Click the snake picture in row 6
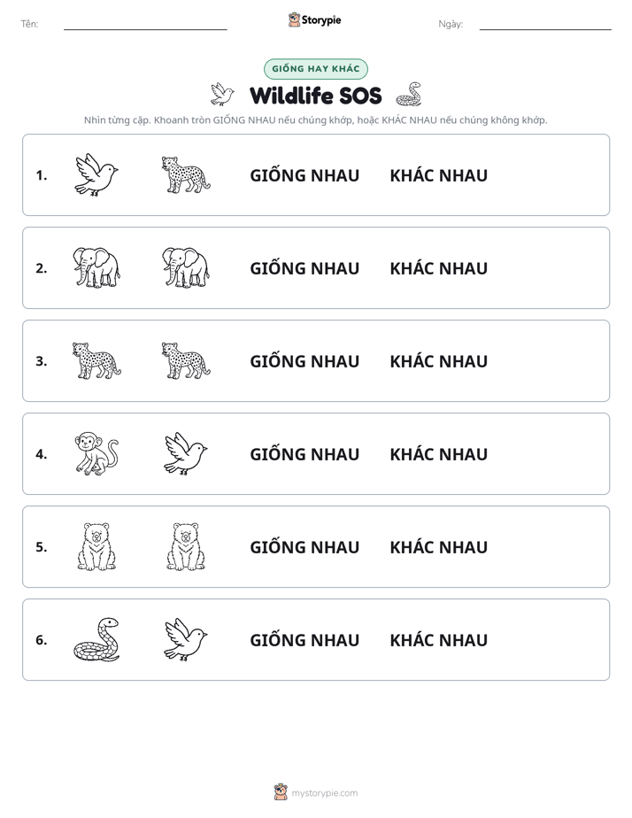 (x=96, y=639)
